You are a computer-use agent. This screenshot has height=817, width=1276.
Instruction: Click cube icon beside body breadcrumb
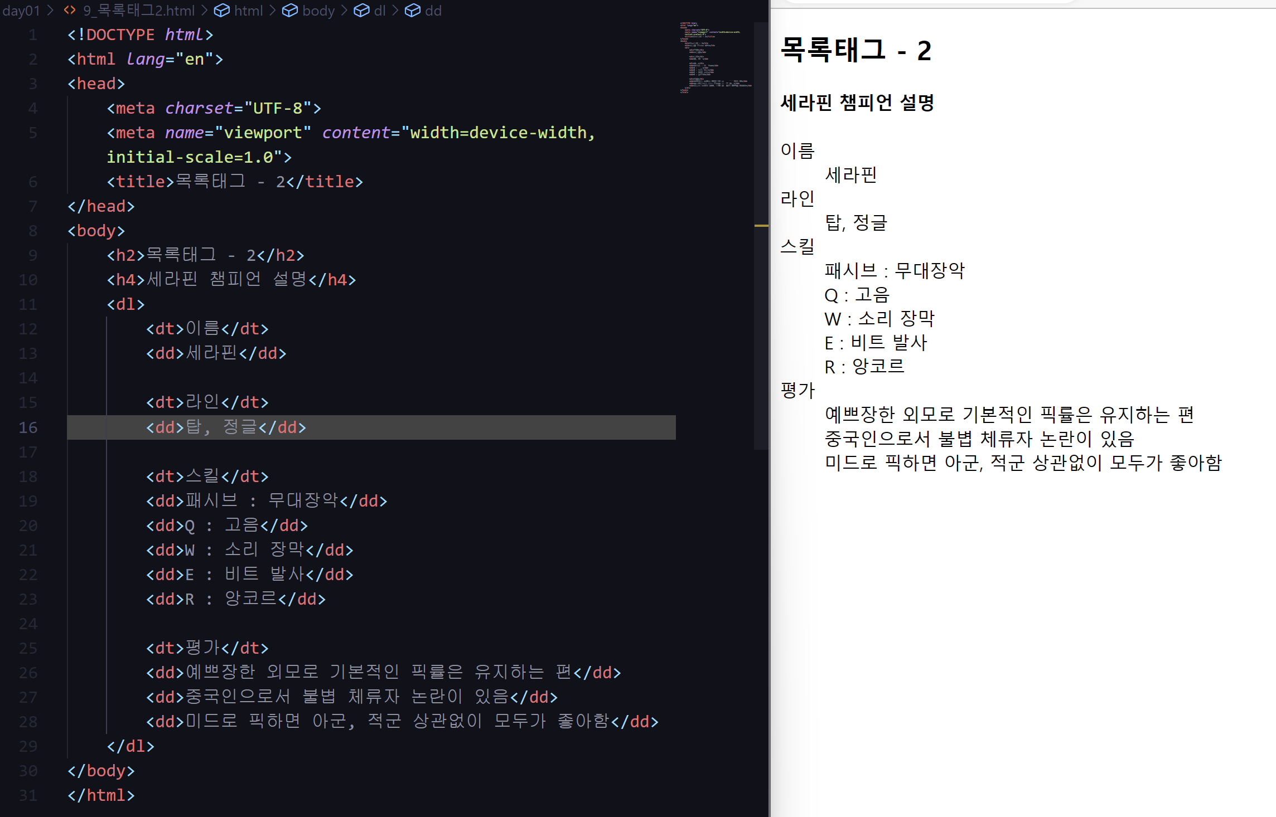289,10
